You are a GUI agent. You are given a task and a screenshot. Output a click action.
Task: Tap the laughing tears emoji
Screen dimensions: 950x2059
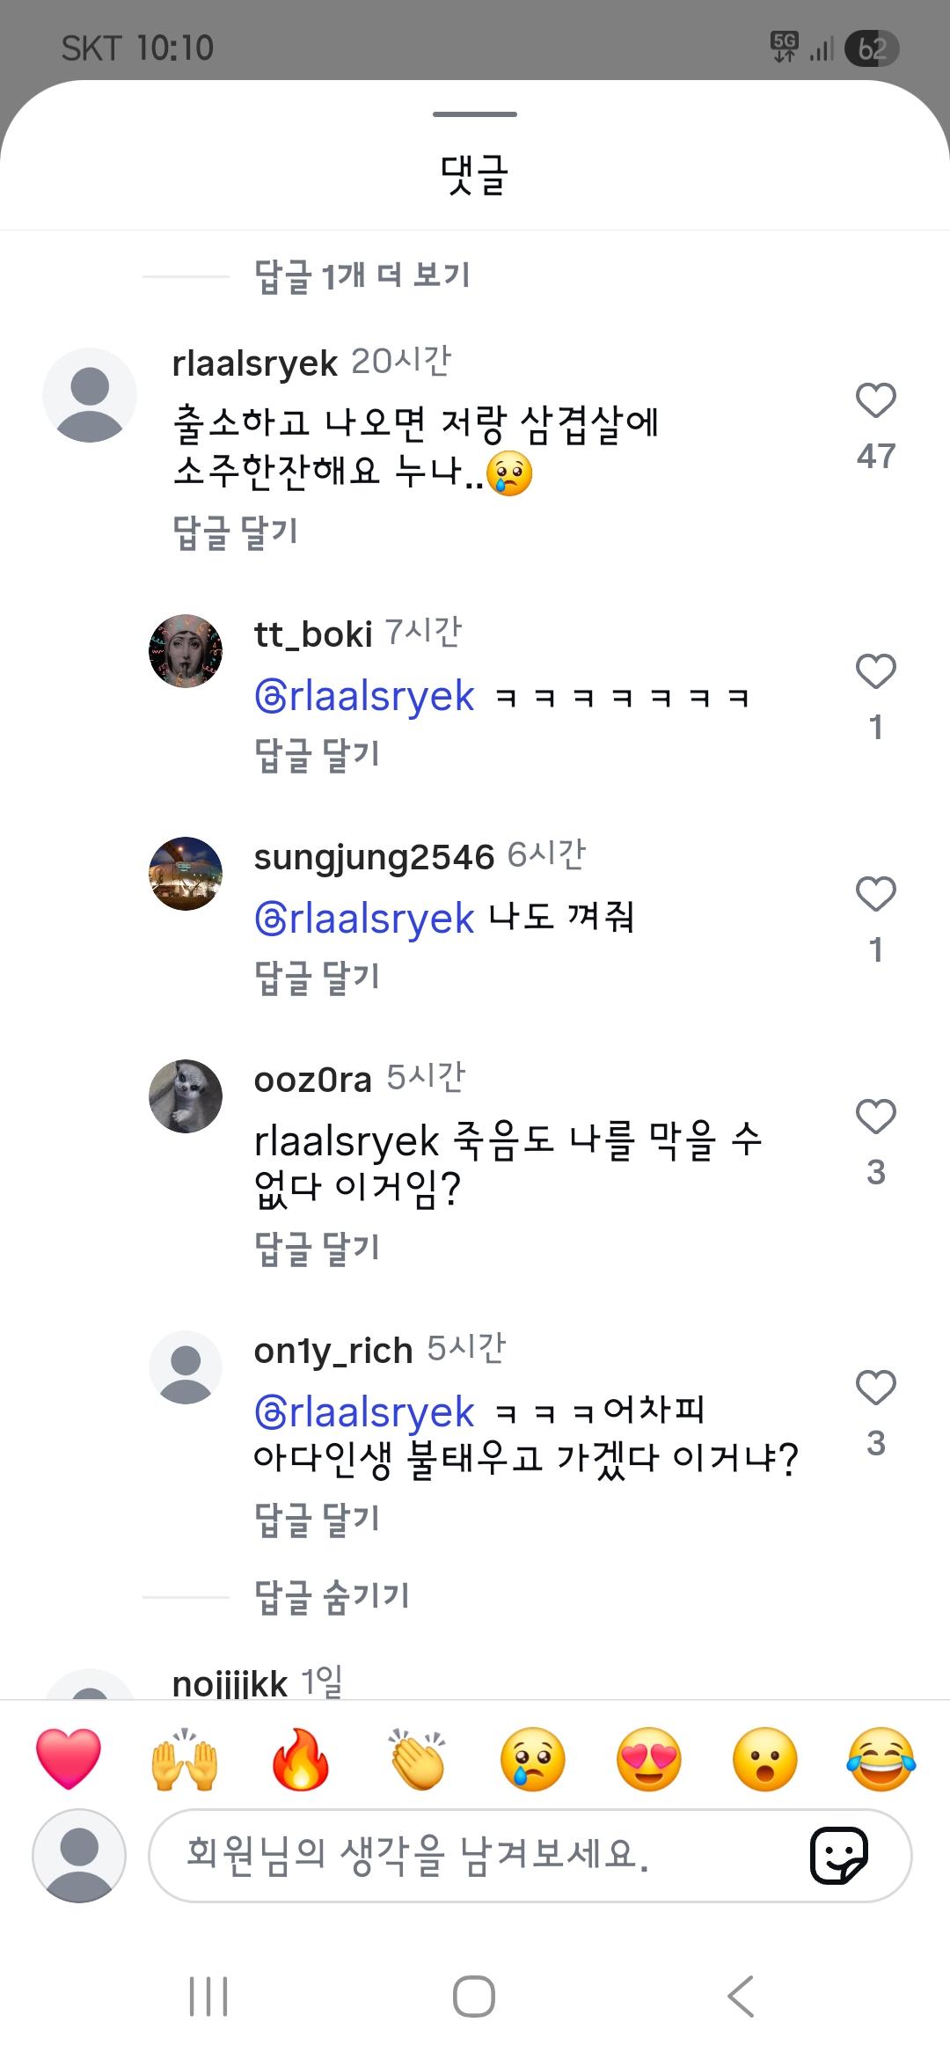pos(881,1759)
